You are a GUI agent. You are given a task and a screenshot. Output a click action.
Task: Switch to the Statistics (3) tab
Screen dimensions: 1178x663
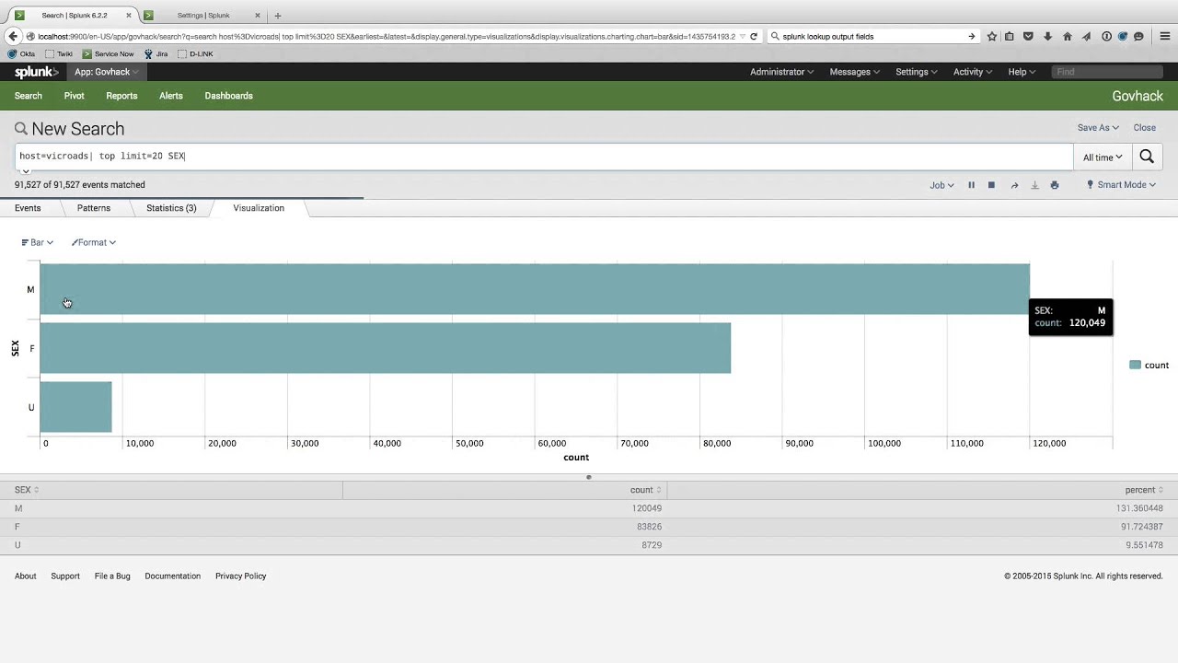pos(171,208)
